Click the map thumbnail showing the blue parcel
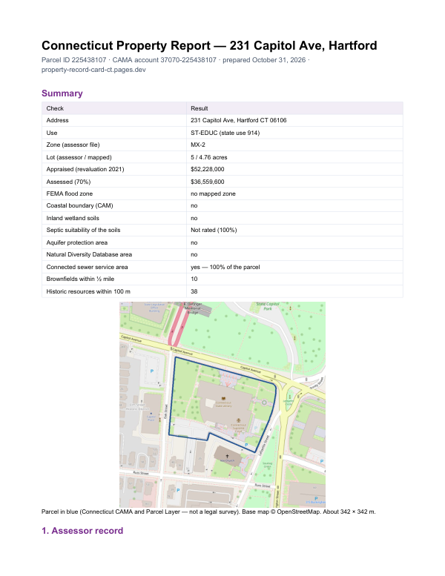445x576 pixels. [x=222, y=405]
